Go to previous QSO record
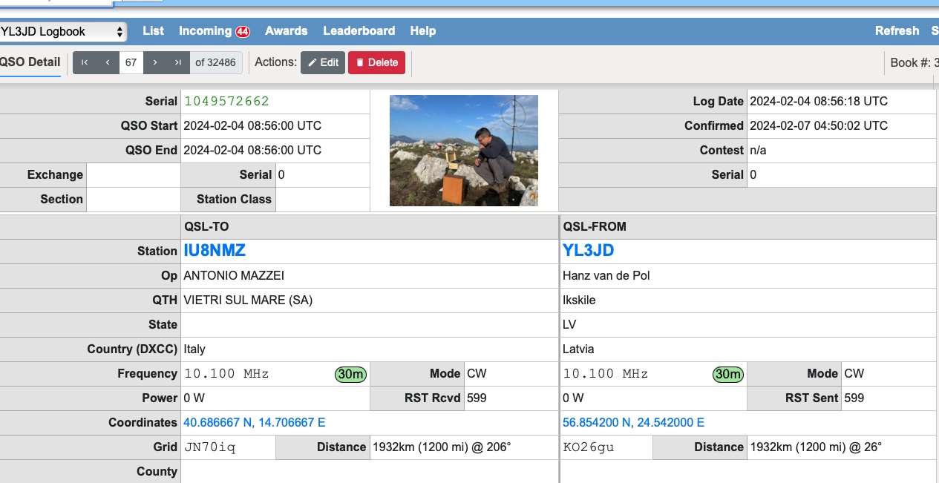Screen dimensions: 939x483 tap(108, 62)
